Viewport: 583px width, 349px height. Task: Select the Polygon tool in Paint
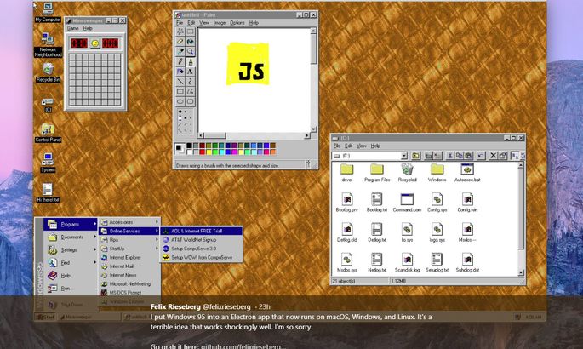[190, 91]
